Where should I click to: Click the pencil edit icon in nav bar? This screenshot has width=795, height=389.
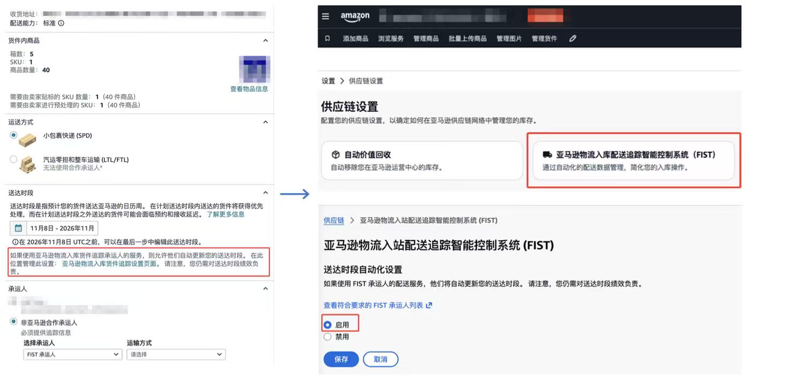(x=572, y=39)
